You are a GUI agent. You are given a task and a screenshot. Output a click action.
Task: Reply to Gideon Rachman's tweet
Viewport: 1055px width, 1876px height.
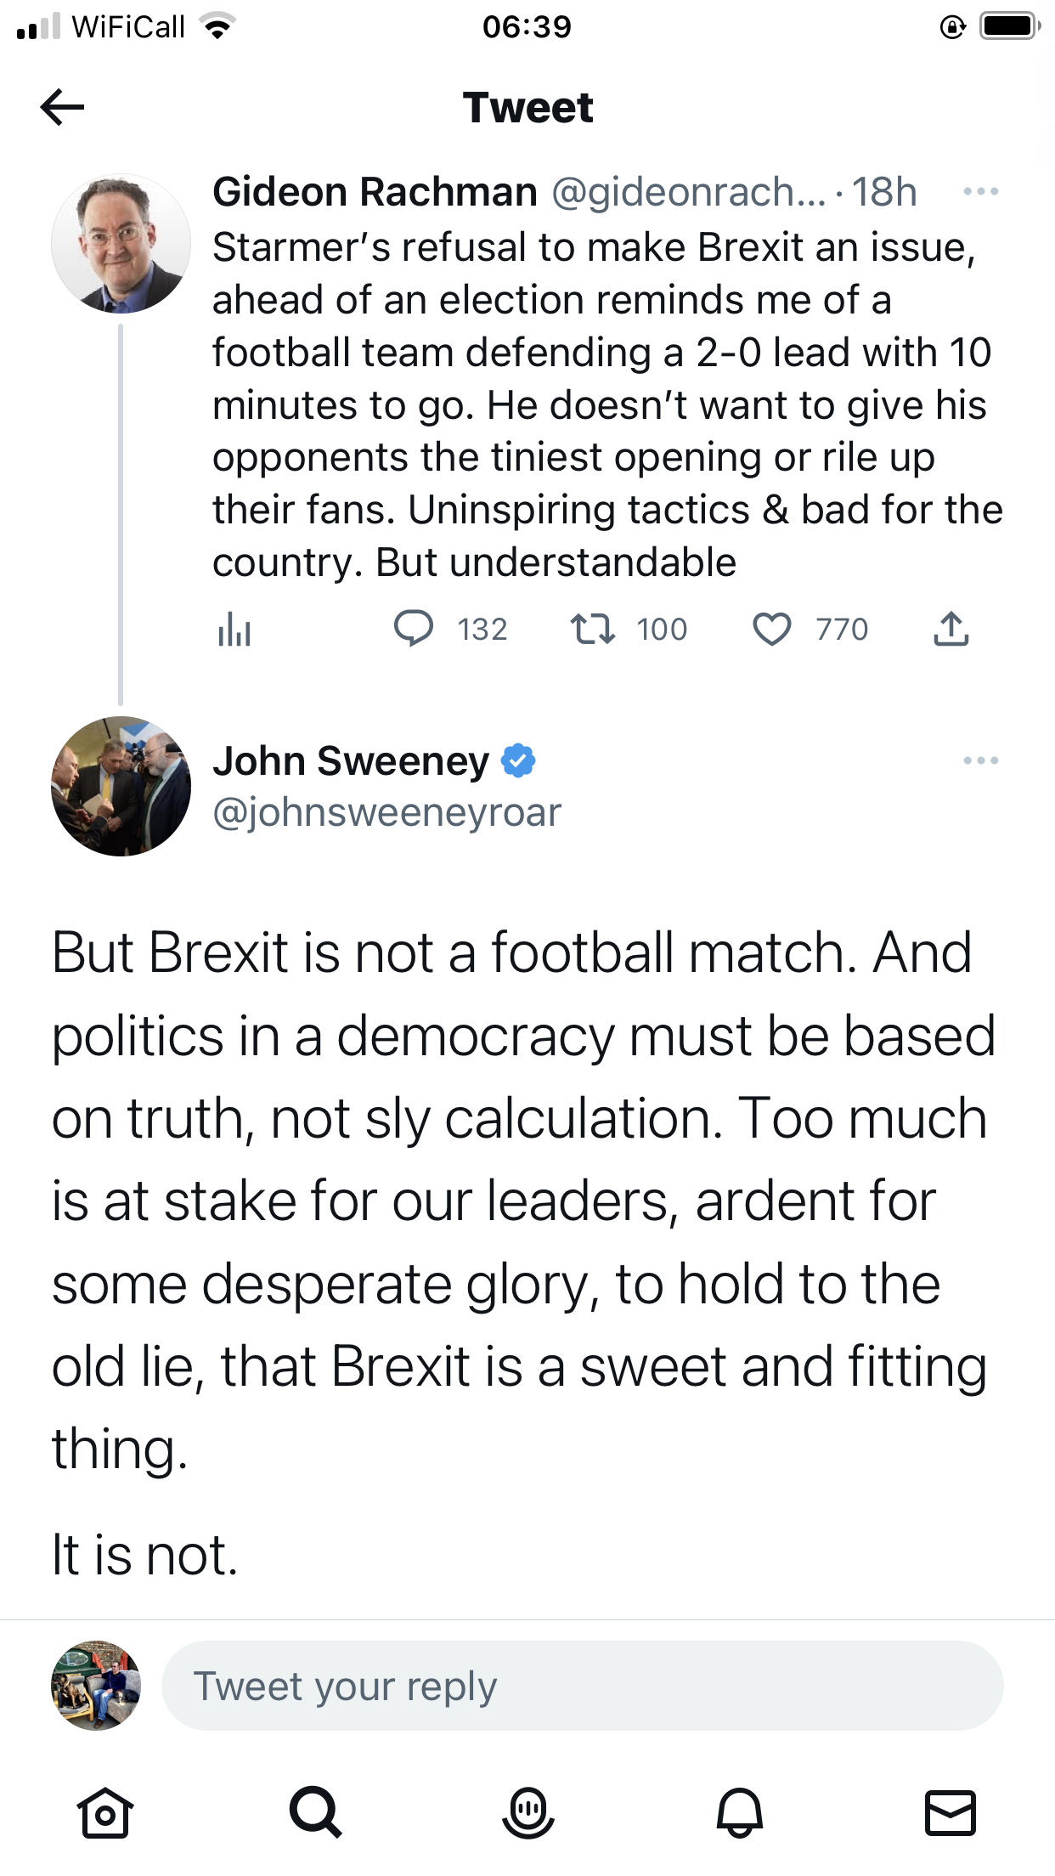[x=414, y=630]
